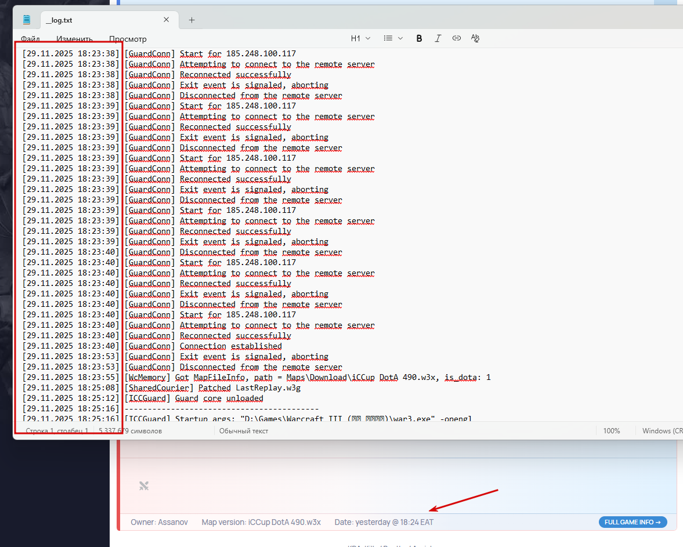Click the WcMemory Got MapFileInfo log line
The image size is (683, 547).
point(256,378)
